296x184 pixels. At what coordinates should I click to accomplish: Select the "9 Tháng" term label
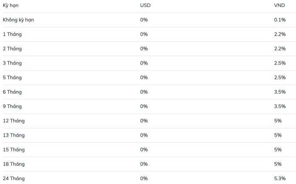pyautogui.click(x=12, y=106)
